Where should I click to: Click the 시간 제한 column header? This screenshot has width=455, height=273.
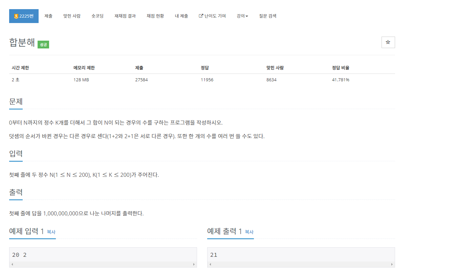coord(20,68)
